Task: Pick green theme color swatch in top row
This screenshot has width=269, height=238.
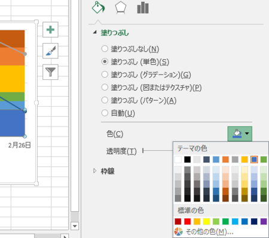Action: pyautogui.click(x=264, y=159)
